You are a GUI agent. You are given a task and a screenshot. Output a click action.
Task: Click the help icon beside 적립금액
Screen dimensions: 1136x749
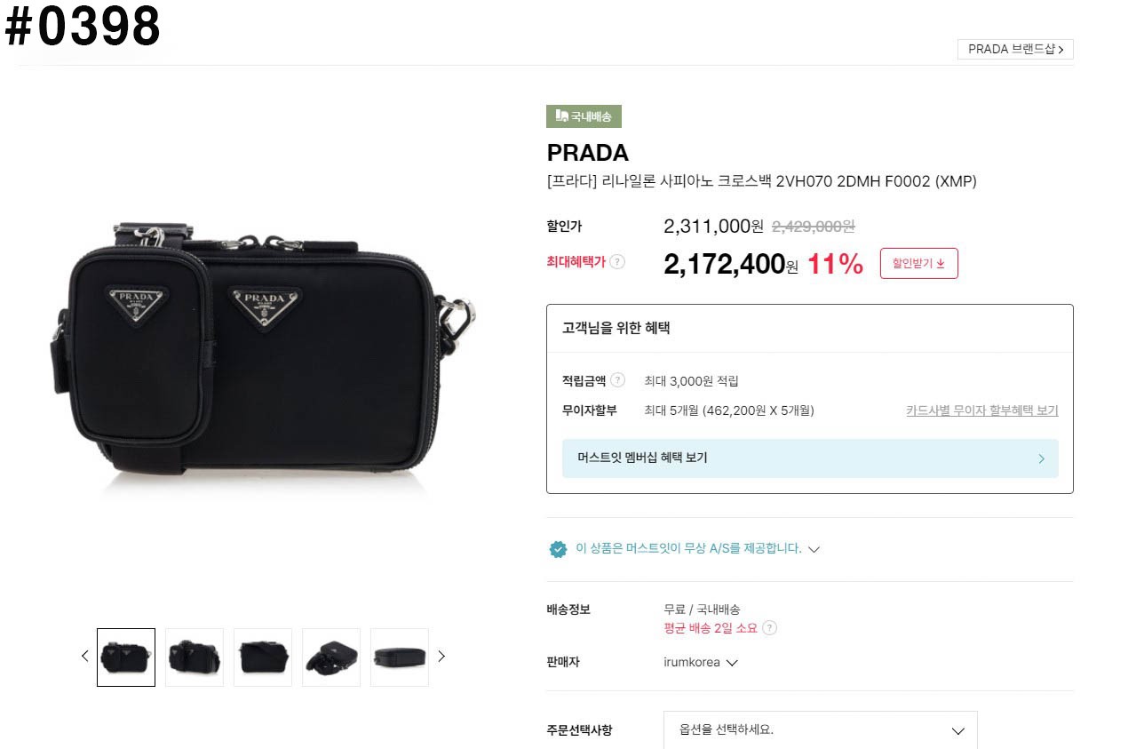[617, 380]
